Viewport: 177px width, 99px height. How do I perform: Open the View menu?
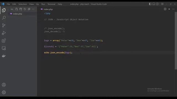coord(32,4)
